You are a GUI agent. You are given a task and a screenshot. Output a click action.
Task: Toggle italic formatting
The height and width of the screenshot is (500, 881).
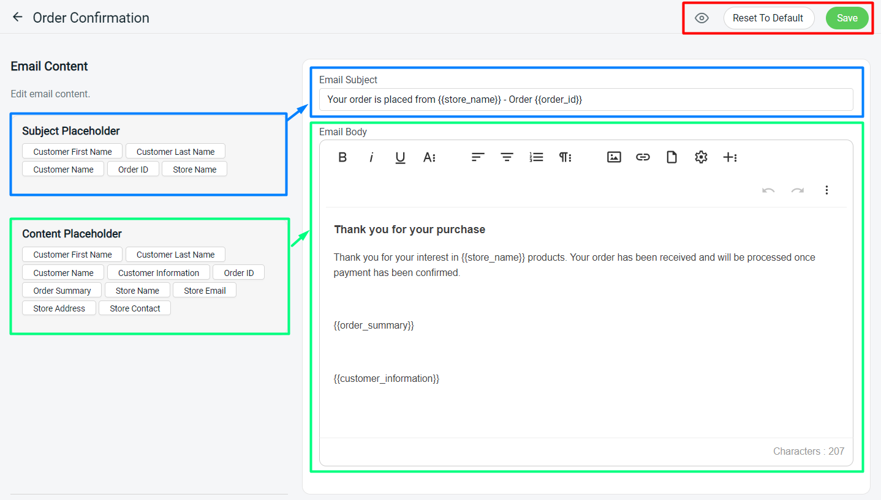(x=371, y=157)
